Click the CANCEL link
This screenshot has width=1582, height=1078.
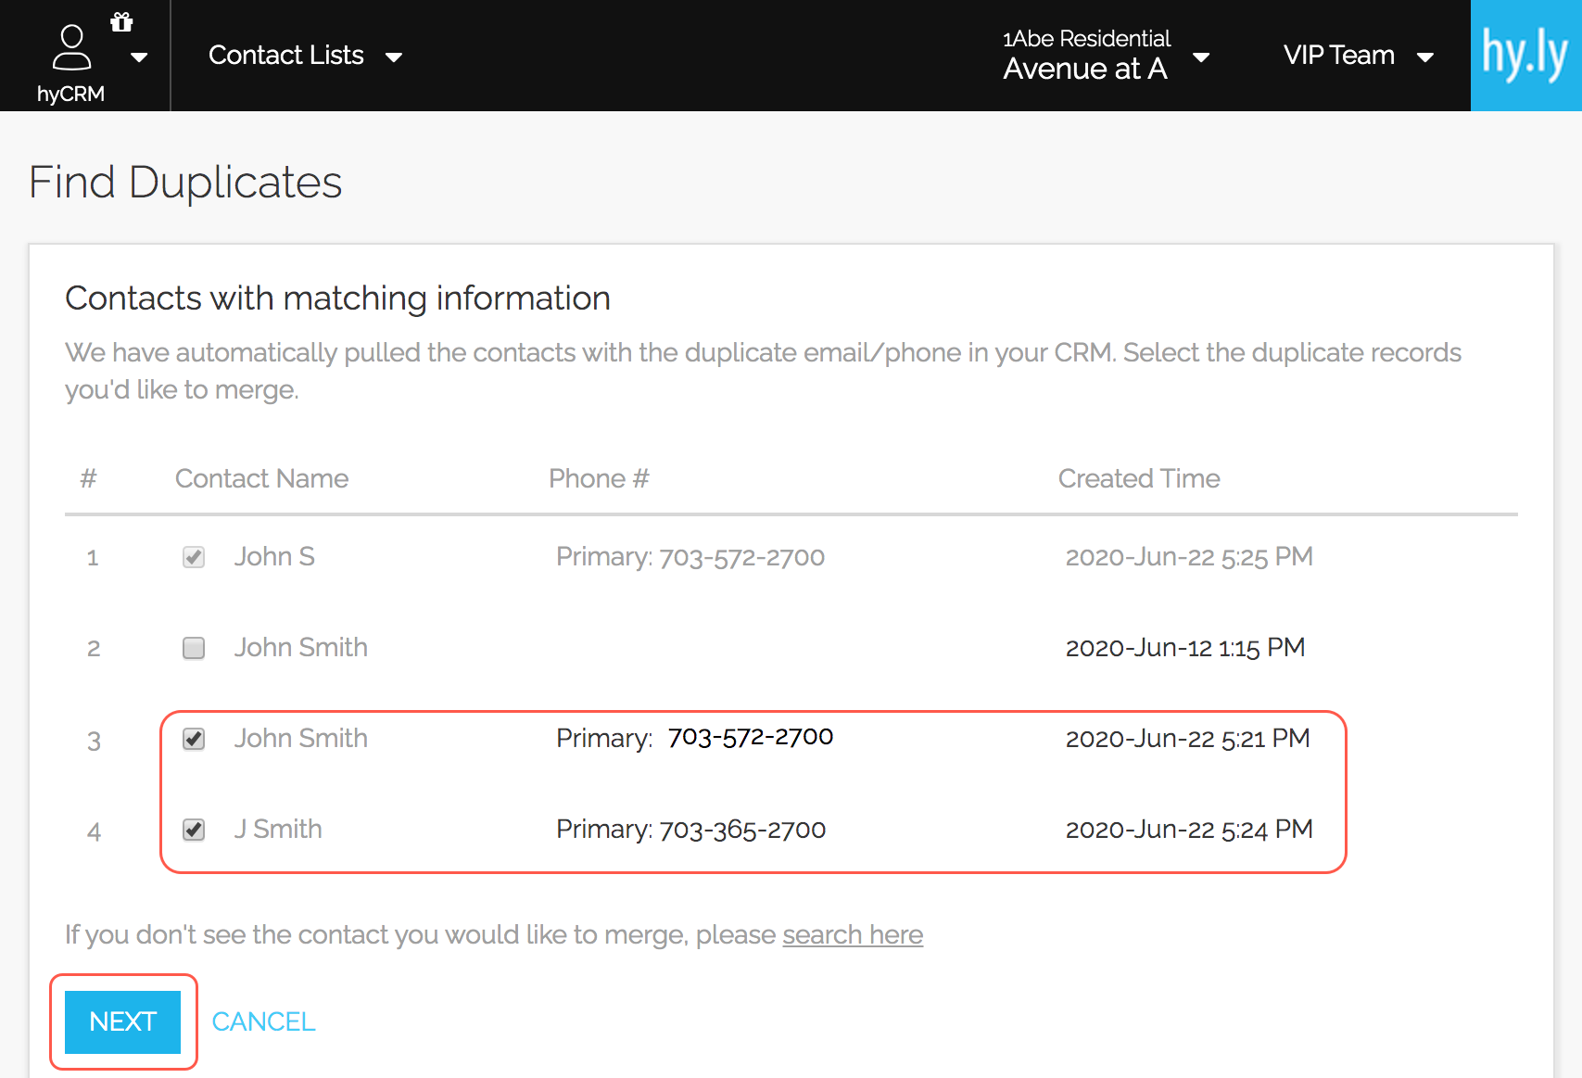coord(263,1021)
